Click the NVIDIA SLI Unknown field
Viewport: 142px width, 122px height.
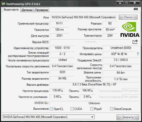(94, 103)
